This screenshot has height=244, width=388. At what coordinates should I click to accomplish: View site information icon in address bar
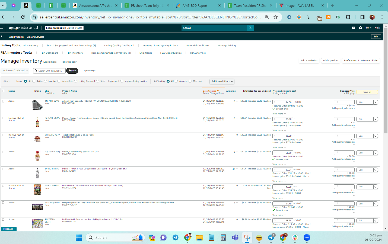point(34,17)
